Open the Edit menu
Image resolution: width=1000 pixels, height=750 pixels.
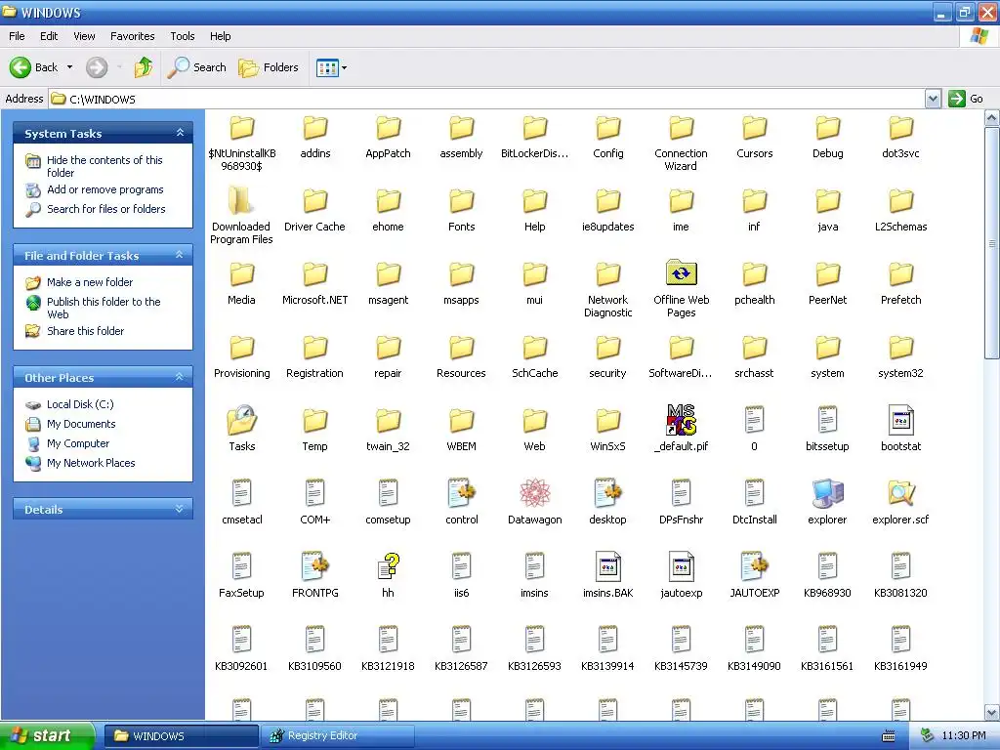49,36
